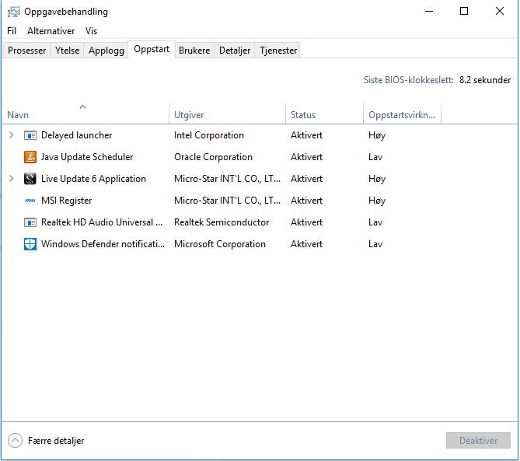Click the Intel Corporation publisher cell
Viewport: 520px width, 461px height.
(209, 135)
